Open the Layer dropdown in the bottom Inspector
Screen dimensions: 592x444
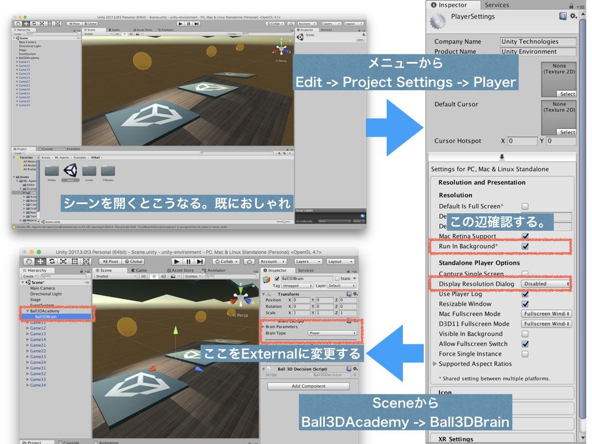pos(341,286)
